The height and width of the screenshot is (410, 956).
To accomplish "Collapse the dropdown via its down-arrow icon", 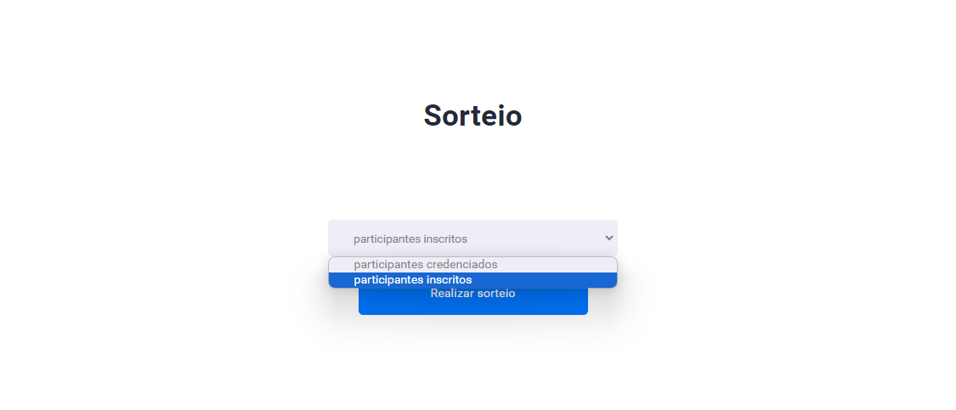I will [608, 239].
